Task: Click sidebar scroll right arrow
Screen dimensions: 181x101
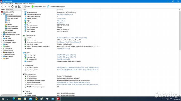Action: 20,95
